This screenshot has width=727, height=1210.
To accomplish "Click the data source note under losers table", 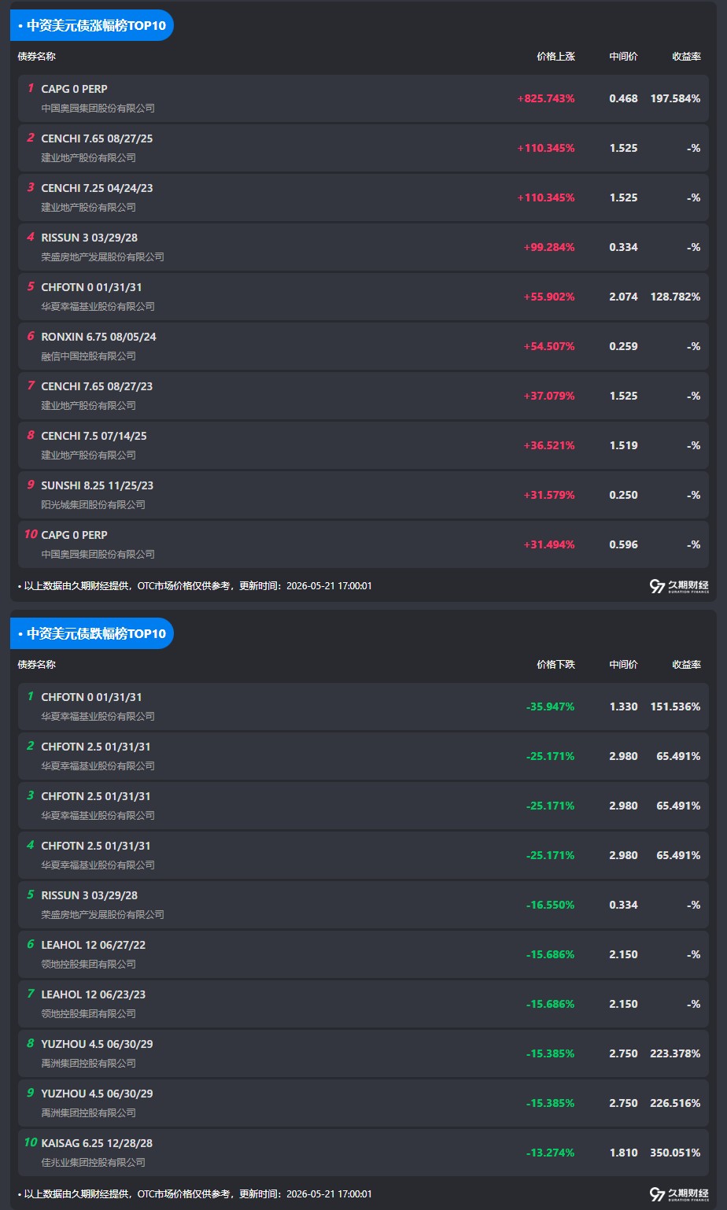I will click(x=195, y=1194).
